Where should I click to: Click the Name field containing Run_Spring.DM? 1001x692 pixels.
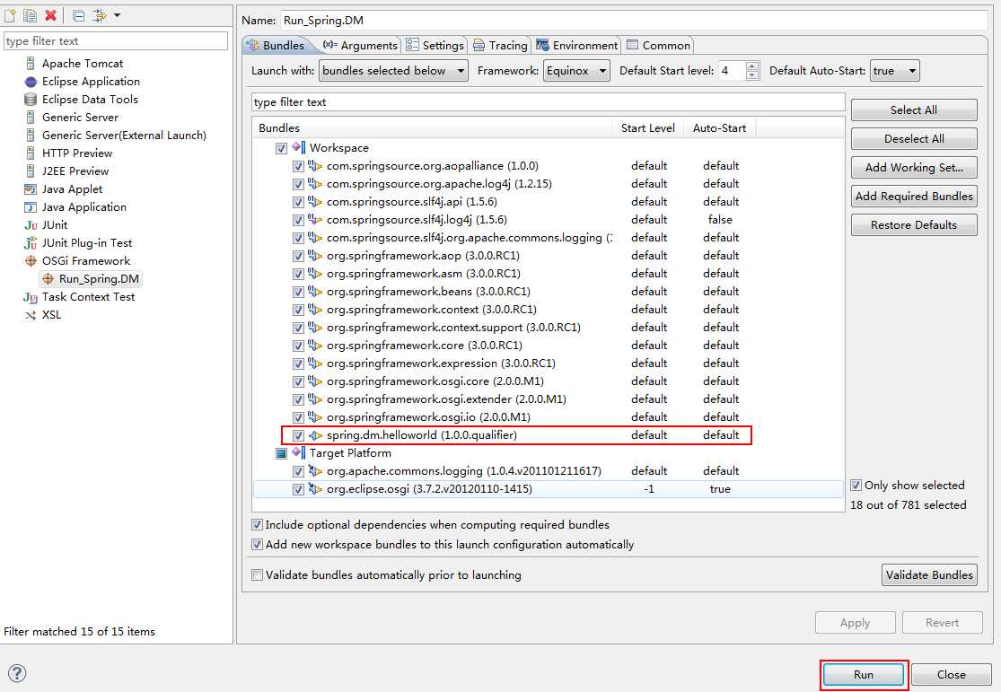click(x=634, y=21)
